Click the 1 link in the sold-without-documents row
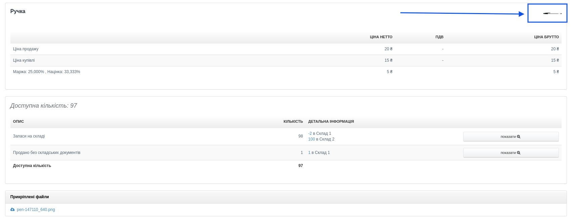This screenshot has width=571, height=219. [x=309, y=153]
